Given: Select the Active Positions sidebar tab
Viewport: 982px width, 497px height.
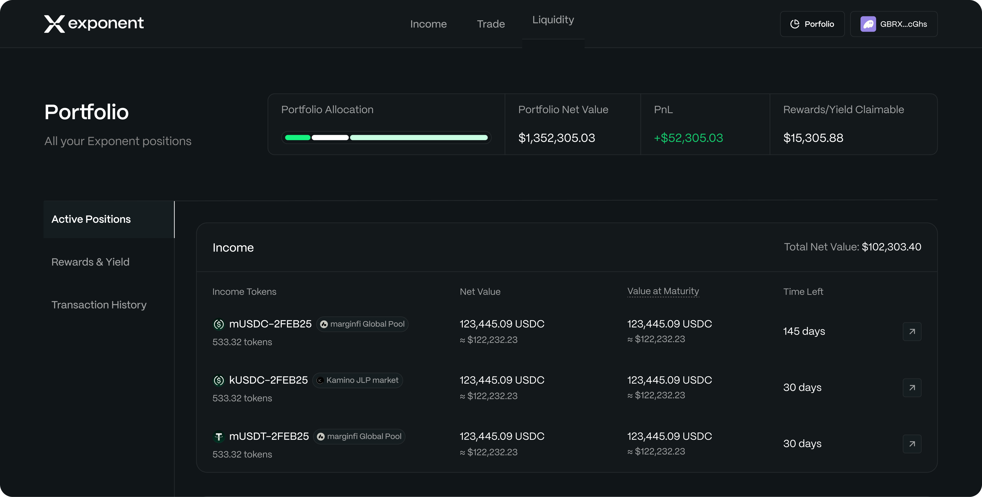Looking at the screenshot, I should 91,219.
